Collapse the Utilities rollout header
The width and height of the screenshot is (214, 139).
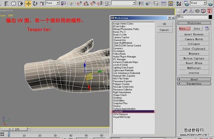194,23
